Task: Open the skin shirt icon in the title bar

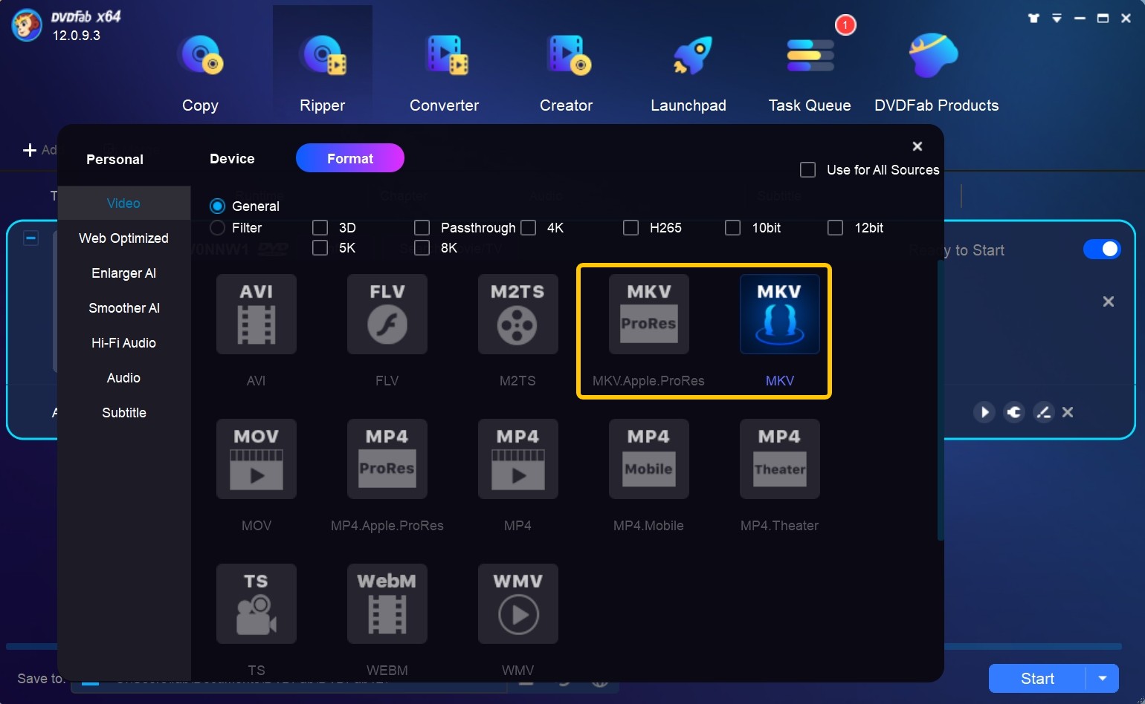Action: click(x=1033, y=18)
